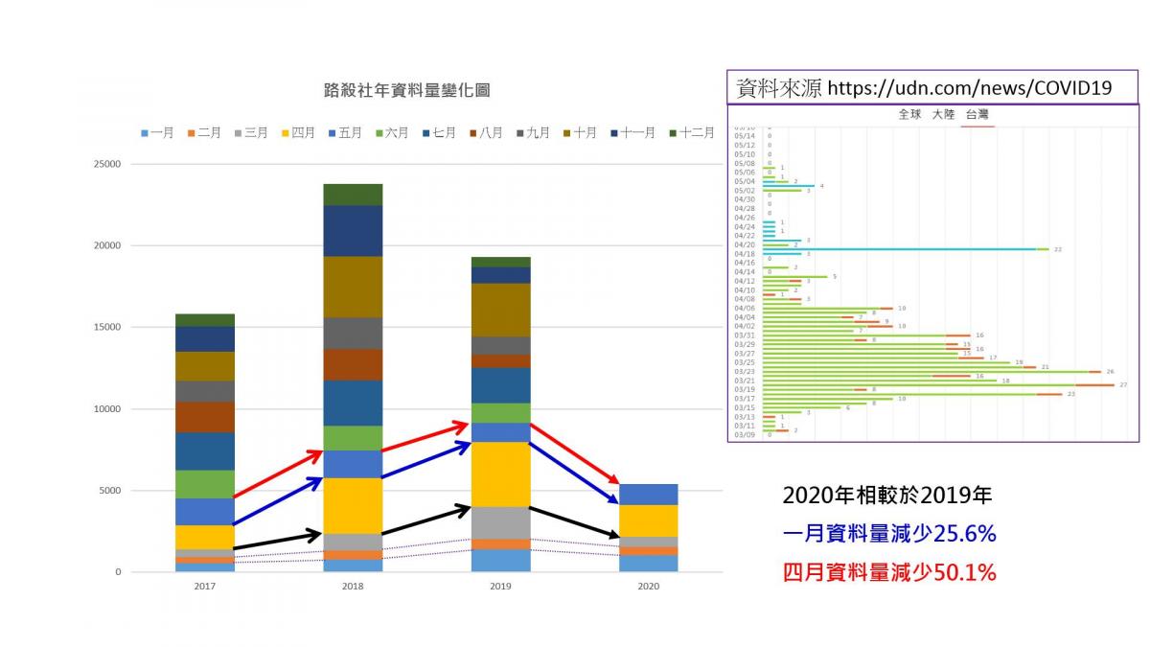The image size is (1150, 647).
Task: Click the 一月 legend color swatch
Action: click(145, 133)
